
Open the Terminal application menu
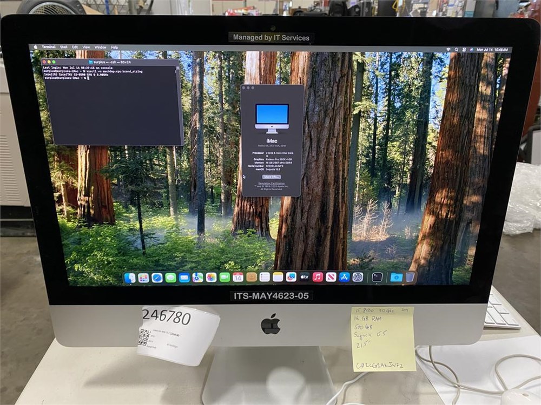coord(49,47)
